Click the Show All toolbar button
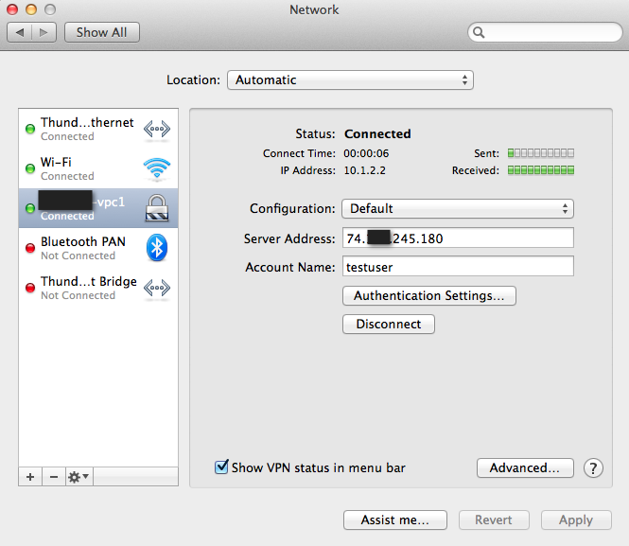Viewport: 629px width, 546px height. click(x=101, y=32)
